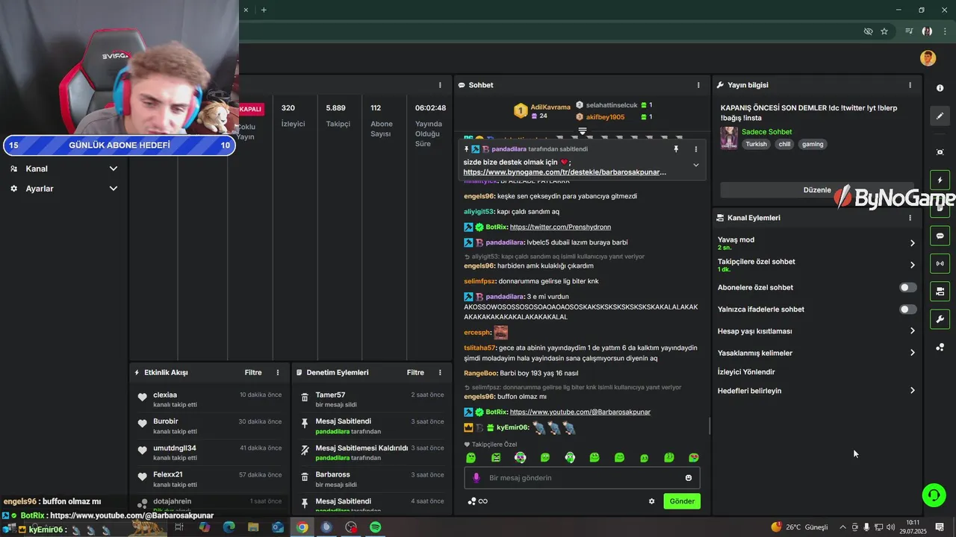Toggle Yalnızca ifadelerle sohbet switch

tap(907, 309)
